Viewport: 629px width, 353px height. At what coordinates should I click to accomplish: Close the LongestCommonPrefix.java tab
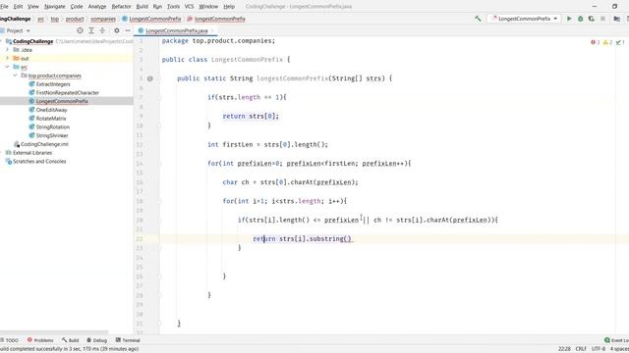pos(212,30)
